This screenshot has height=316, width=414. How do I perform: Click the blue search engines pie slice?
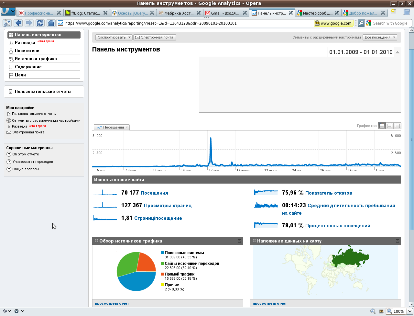pyautogui.click(x=137, y=282)
